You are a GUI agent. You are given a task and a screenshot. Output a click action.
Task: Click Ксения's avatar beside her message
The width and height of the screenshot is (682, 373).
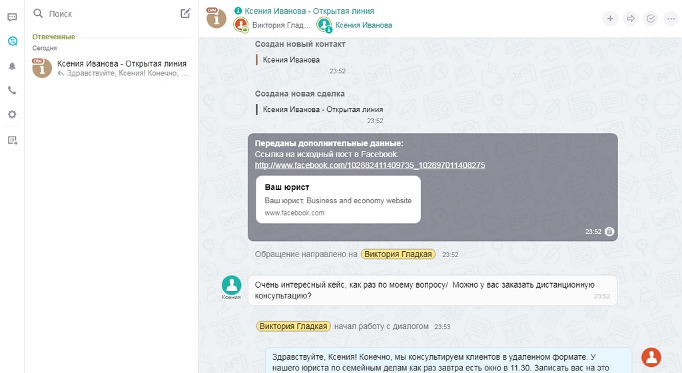[x=231, y=286]
